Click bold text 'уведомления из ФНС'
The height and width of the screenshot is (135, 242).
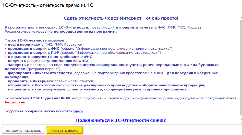67,61
